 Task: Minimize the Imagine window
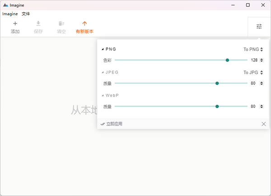click(233, 5)
